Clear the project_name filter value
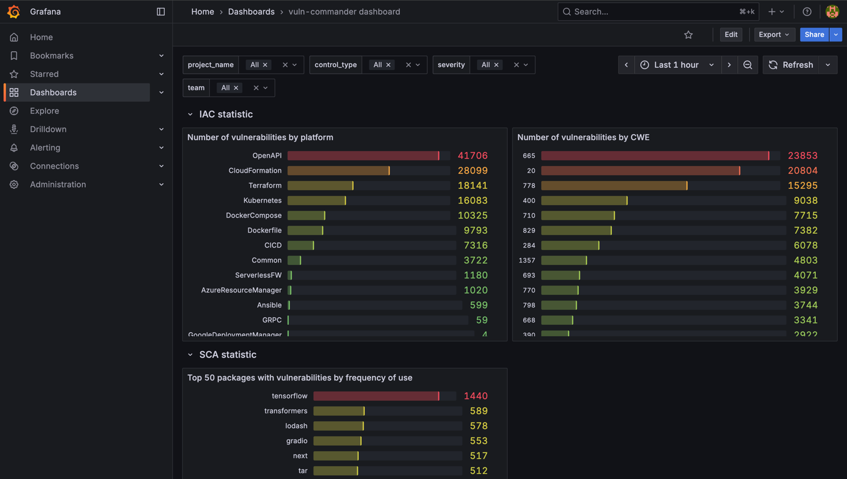 [285, 65]
